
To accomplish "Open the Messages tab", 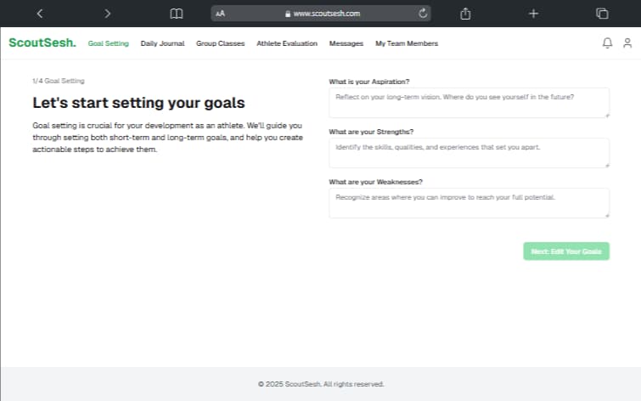I will click(346, 43).
